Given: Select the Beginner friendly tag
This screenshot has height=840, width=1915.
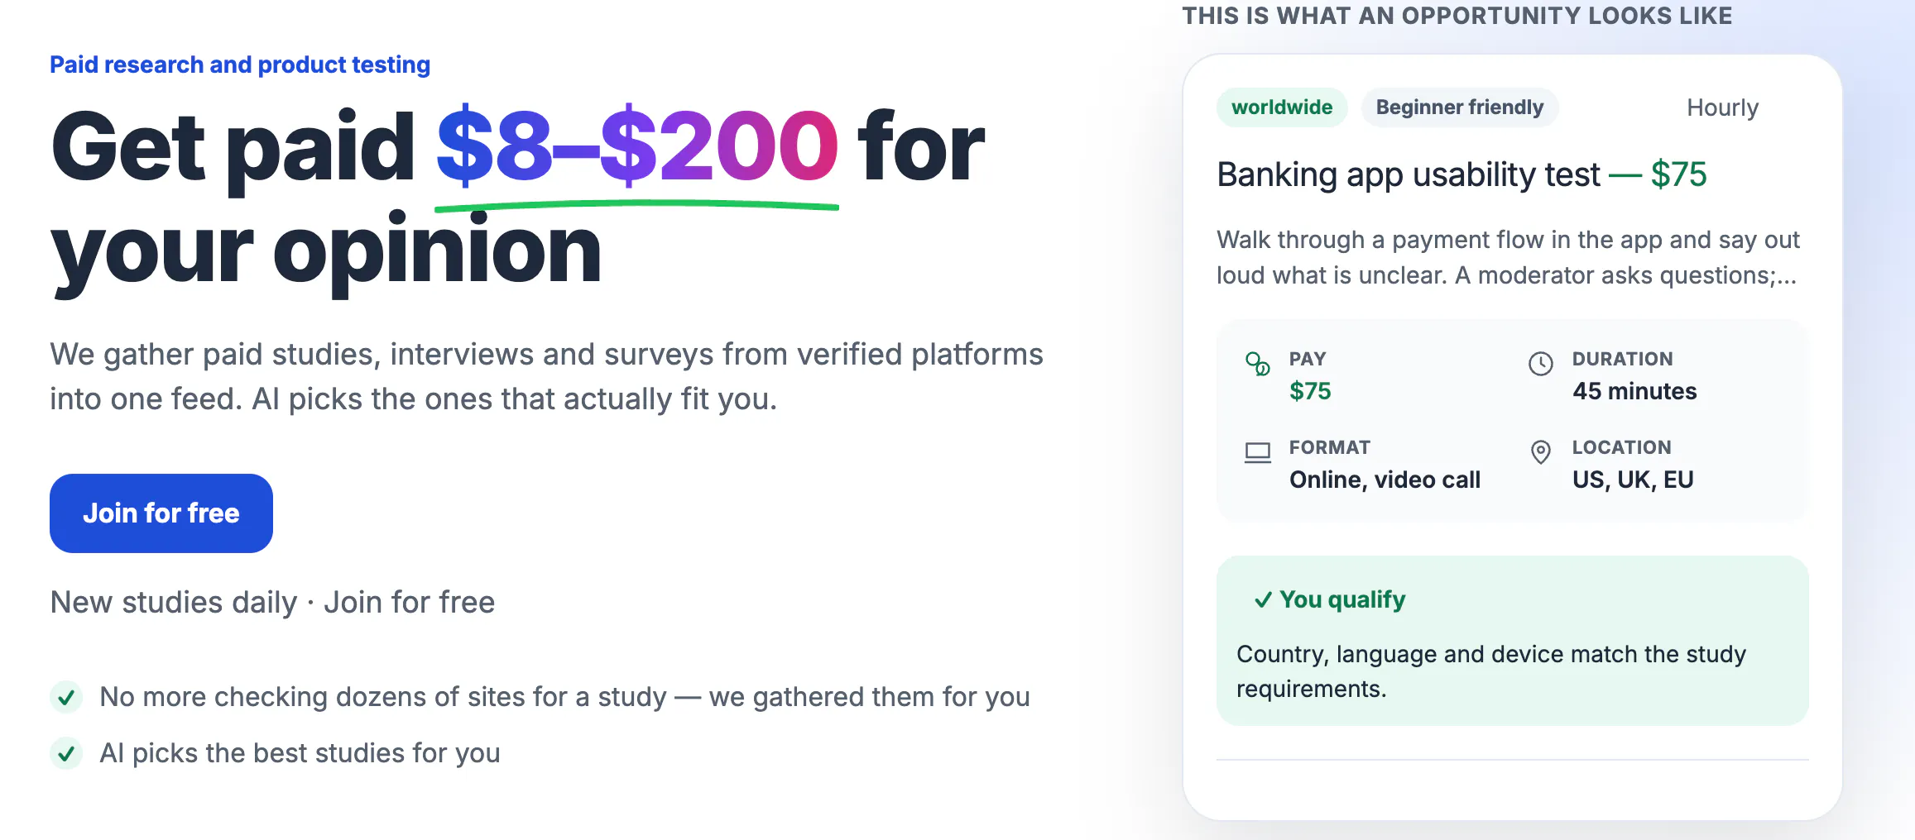Looking at the screenshot, I should coord(1460,107).
